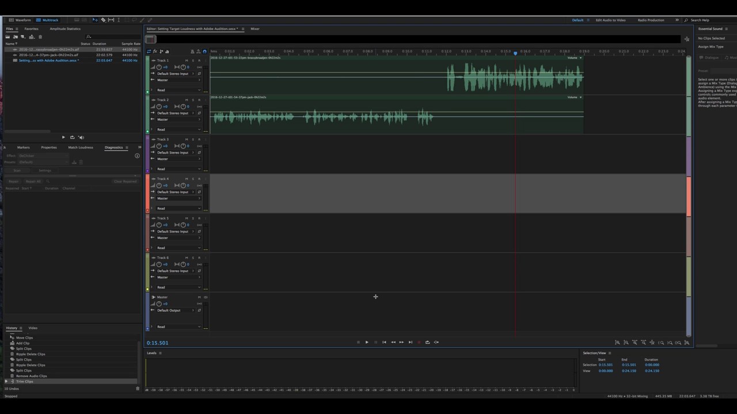Image resolution: width=737 pixels, height=414 pixels.
Task: Show the Effects (fx) view in the editor
Action: click(x=155, y=51)
